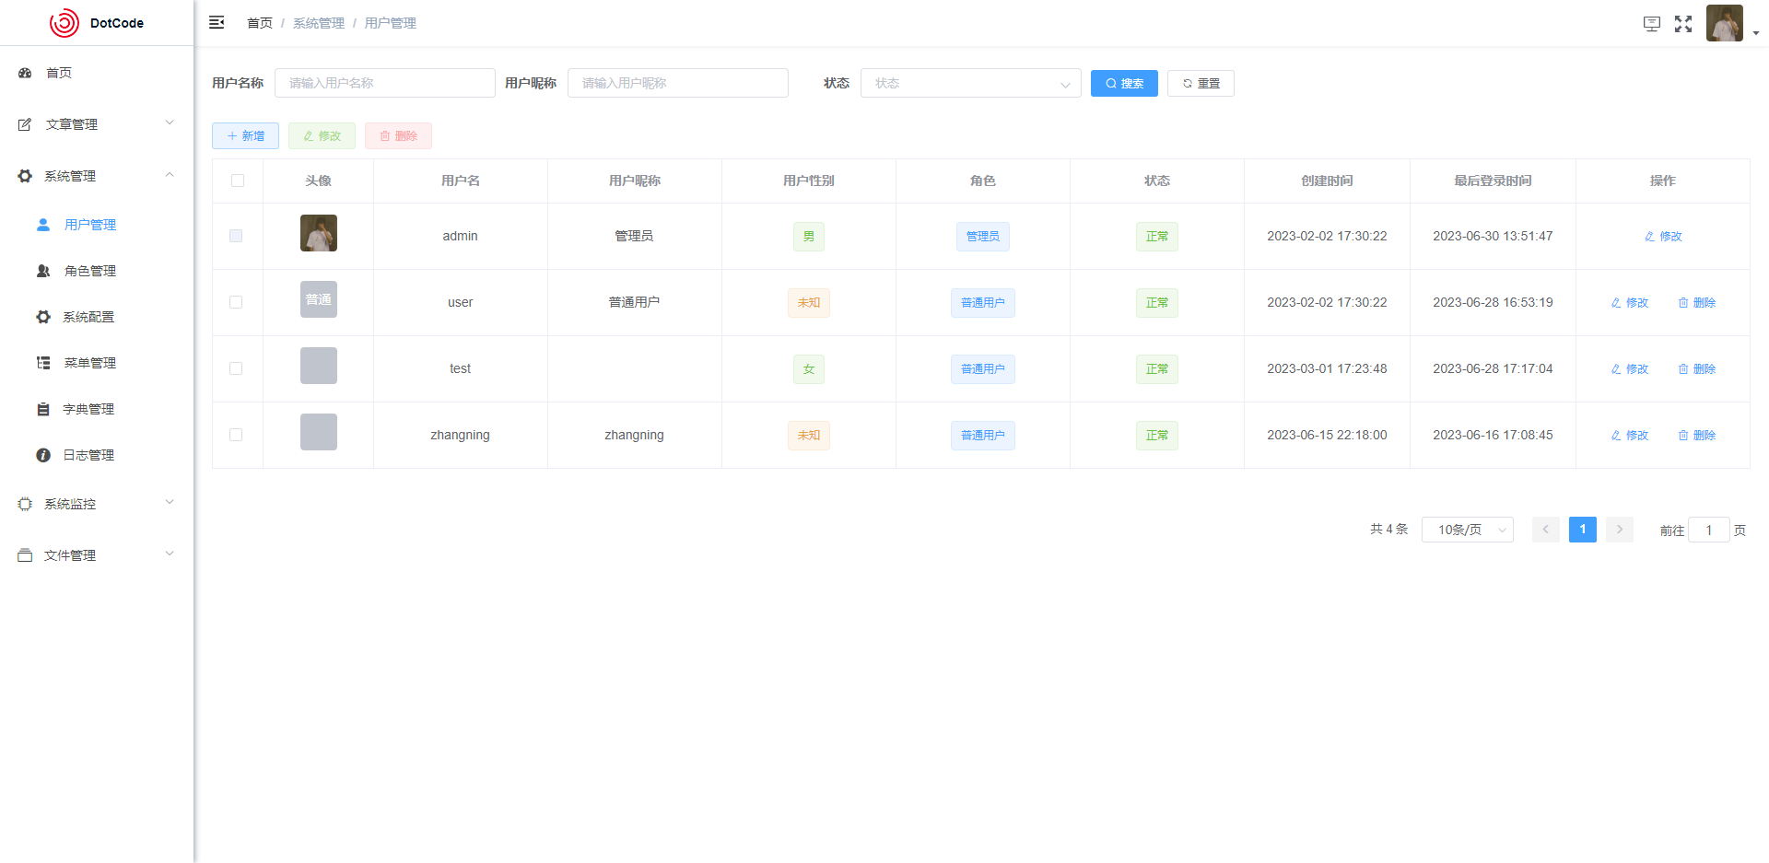Image resolution: width=1769 pixels, height=863 pixels.
Task: Open the system configuration gear item
Action: click(x=88, y=317)
